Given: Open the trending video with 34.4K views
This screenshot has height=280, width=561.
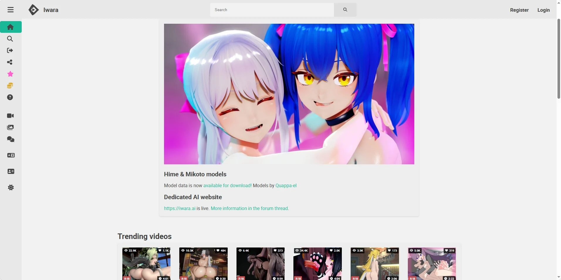Looking at the screenshot, I should coord(317,264).
